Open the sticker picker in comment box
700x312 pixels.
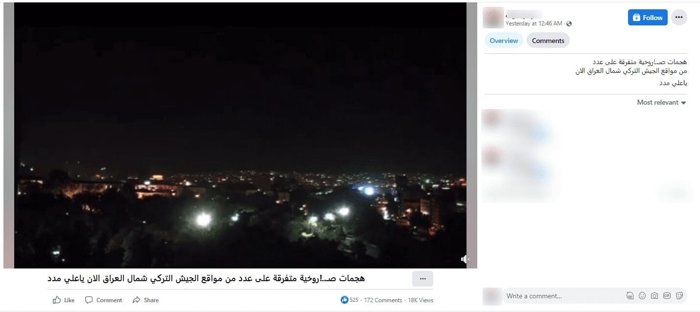tap(679, 296)
